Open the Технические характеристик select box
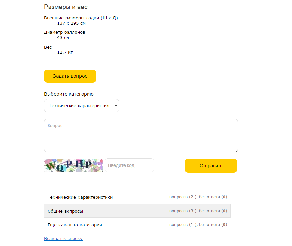 point(79,106)
